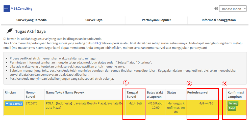This screenshot has height=125, width=251.
Task: Switch to the Survei Saya tab
Action: click(x=94, y=20)
